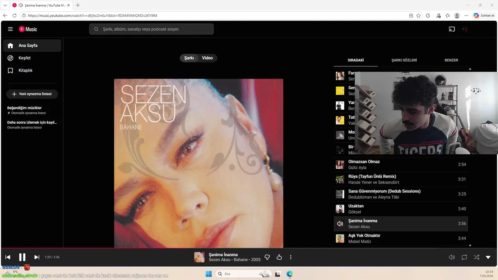Play Aşk Yok Olmaktır by Mabel Matiz

[x=401, y=238]
